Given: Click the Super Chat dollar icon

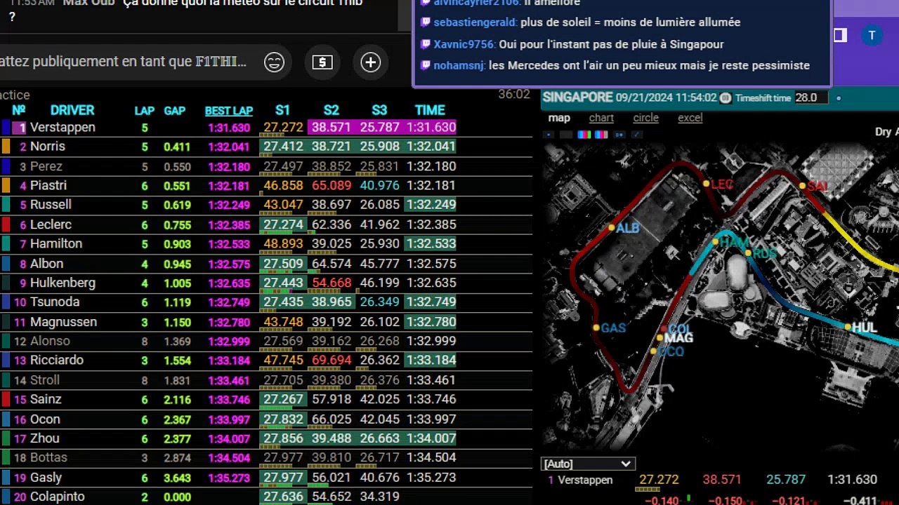Looking at the screenshot, I should point(322,62).
